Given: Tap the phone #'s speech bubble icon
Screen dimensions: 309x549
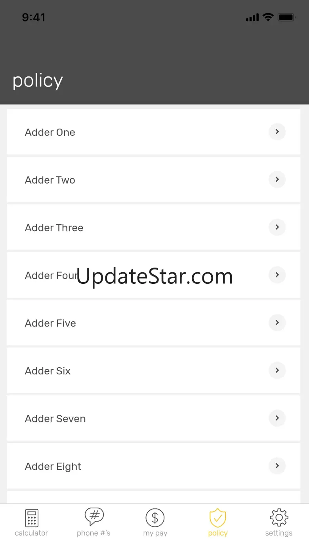Looking at the screenshot, I should [x=94, y=517].
